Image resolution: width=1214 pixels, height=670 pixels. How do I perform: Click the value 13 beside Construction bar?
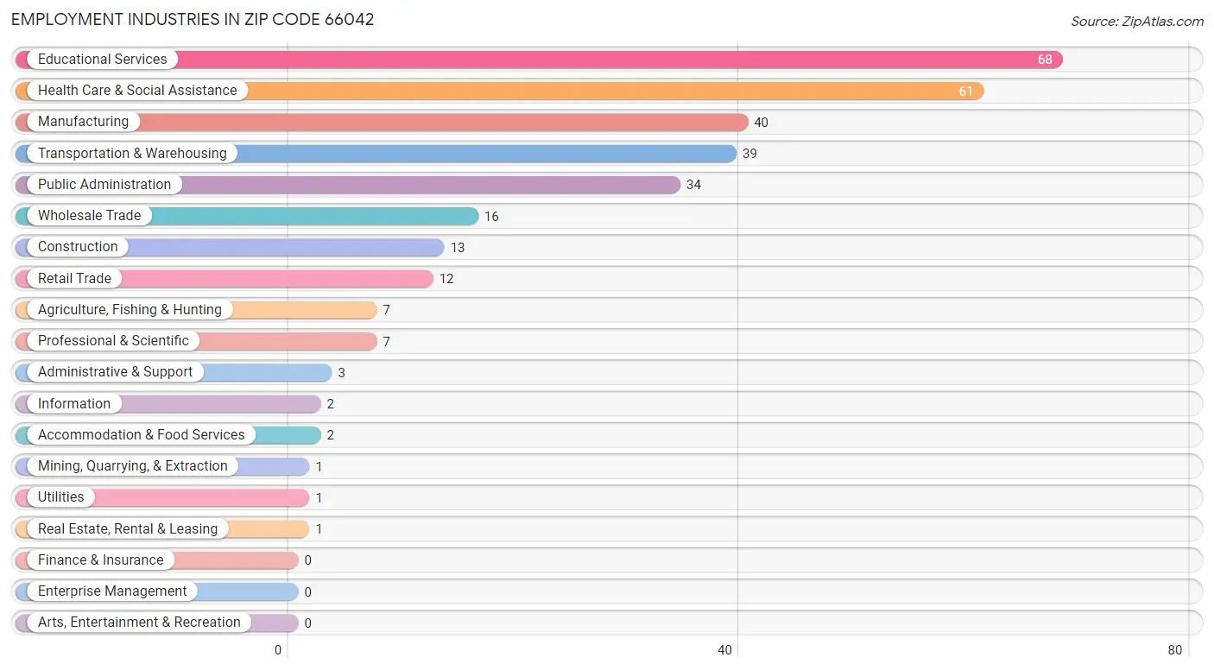(458, 248)
